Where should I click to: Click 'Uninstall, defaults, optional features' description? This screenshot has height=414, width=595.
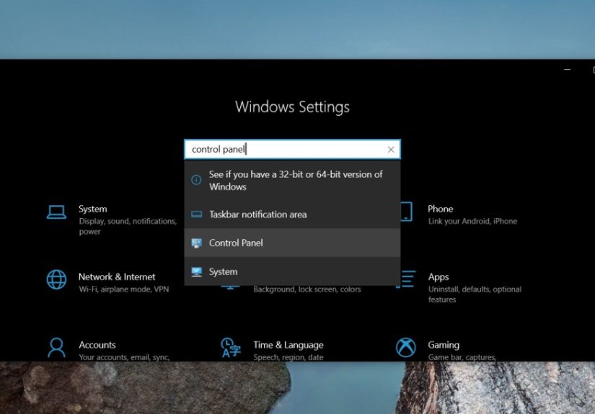tap(475, 294)
